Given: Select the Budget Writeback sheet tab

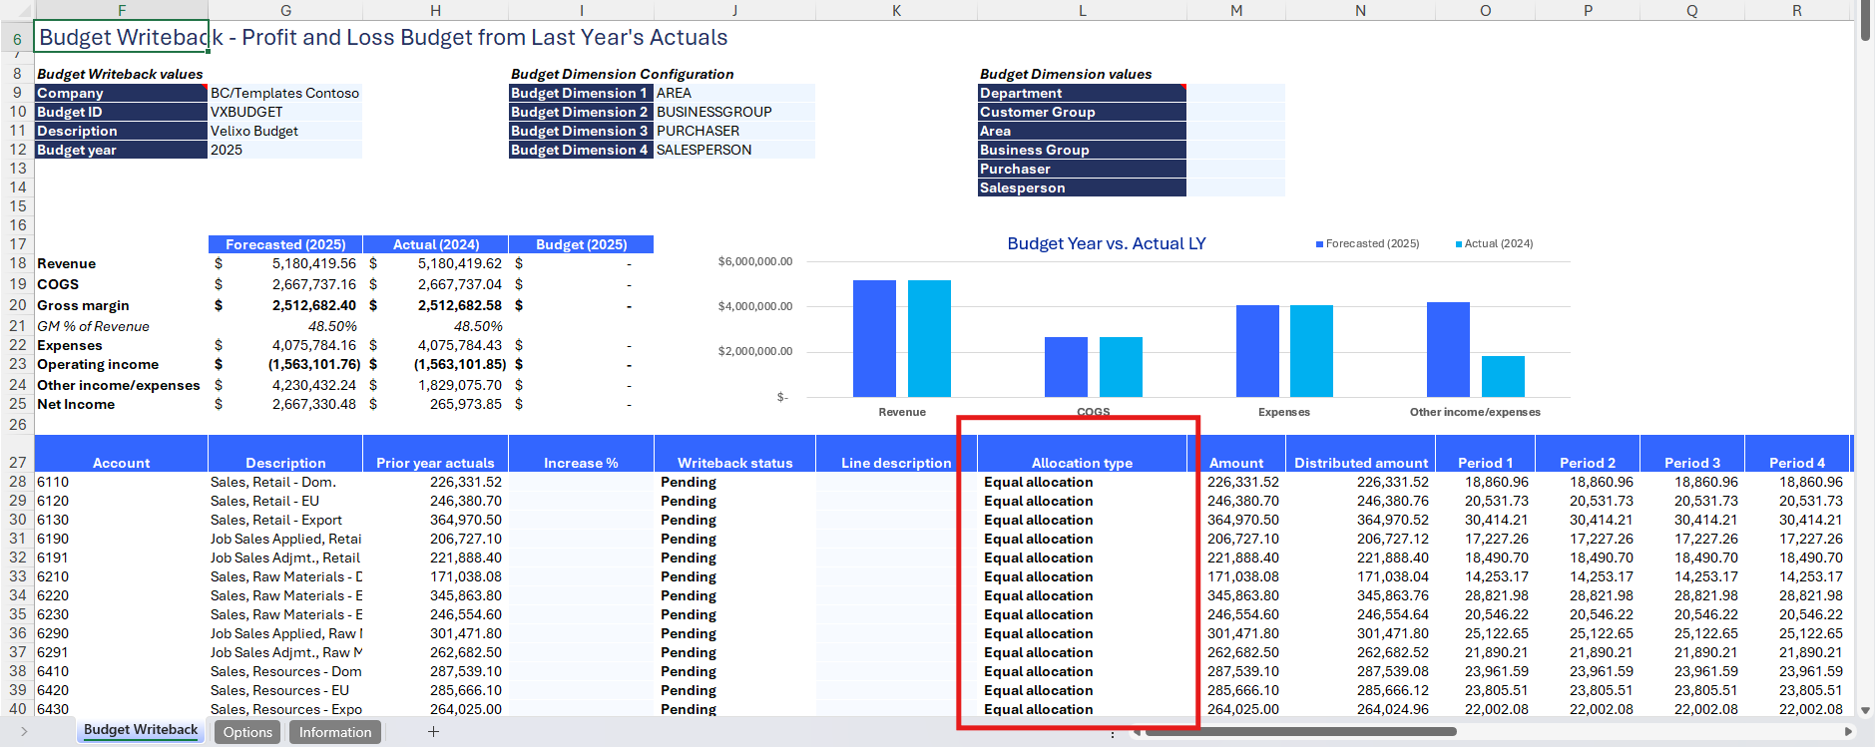Looking at the screenshot, I should [141, 730].
